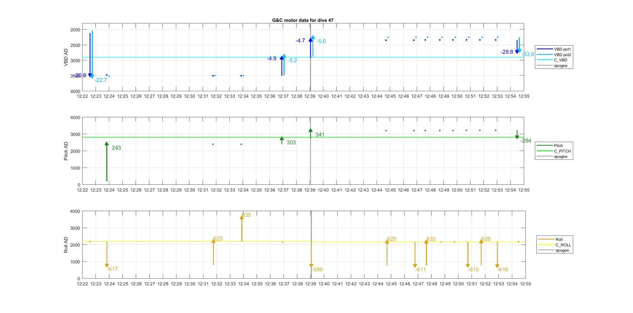This screenshot has height=313, width=633.
Task: Click the '-615' roll value label
Action: pos(473,270)
